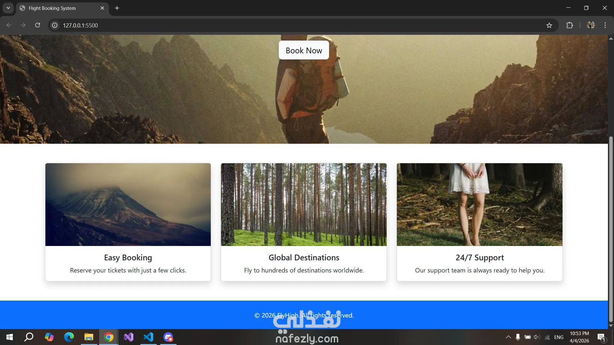Toggle the volume icon in system tray
This screenshot has height=345, width=614.
[x=537, y=337]
